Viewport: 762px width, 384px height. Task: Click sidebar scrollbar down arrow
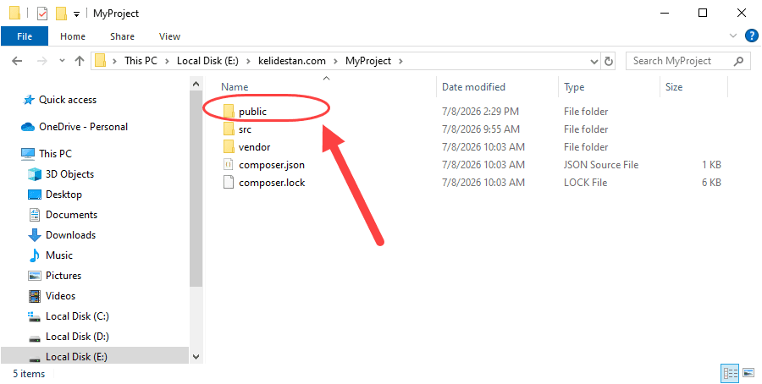pos(196,357)
